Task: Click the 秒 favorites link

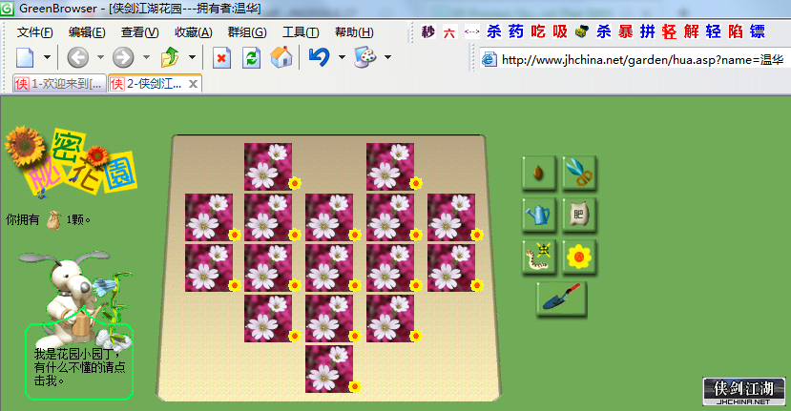Action: pyautogui.click(x=427, y=32)
